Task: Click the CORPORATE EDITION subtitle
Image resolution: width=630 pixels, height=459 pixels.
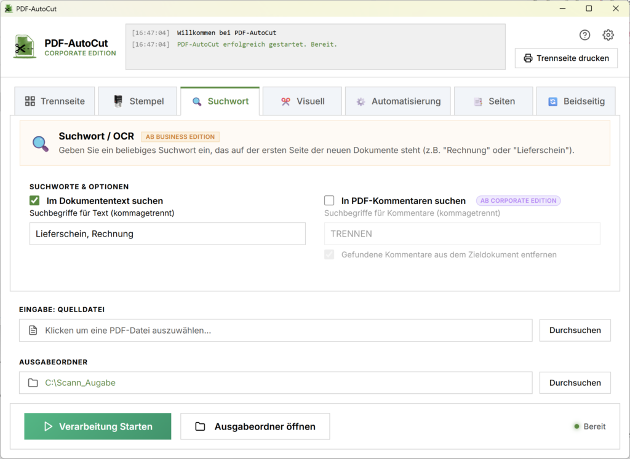Action: click(x=80, y=53)
